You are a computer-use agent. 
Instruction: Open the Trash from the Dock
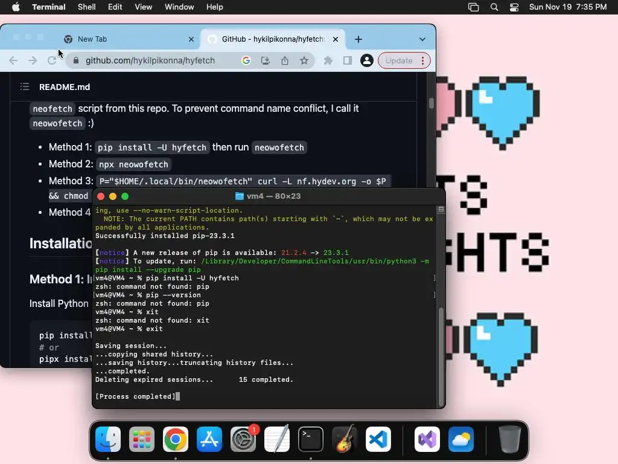pos(509,439)
